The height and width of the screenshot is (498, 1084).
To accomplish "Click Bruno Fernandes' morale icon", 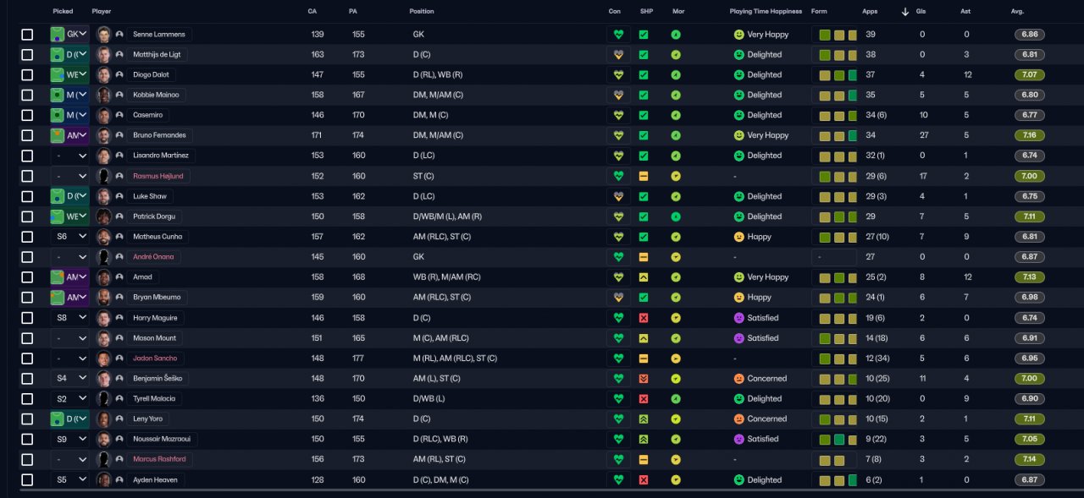I will [x=676, y=136].
